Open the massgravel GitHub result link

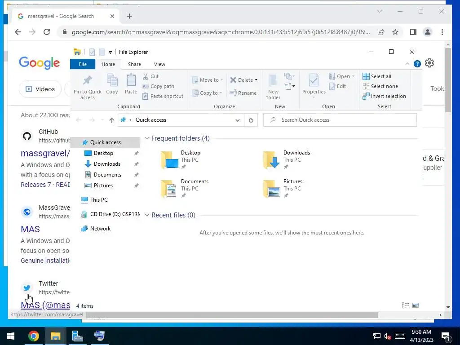pyautogui.click(x=45, y=153)
